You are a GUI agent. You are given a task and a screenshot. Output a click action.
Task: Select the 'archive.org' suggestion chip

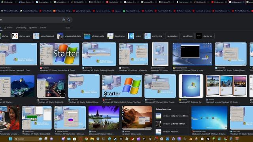[x=154, y=36]
